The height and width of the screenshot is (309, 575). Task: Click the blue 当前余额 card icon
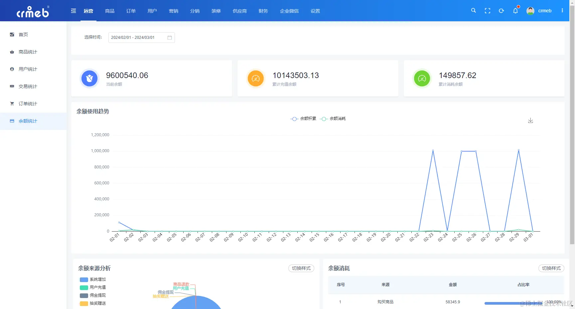[x=89, y=78]
